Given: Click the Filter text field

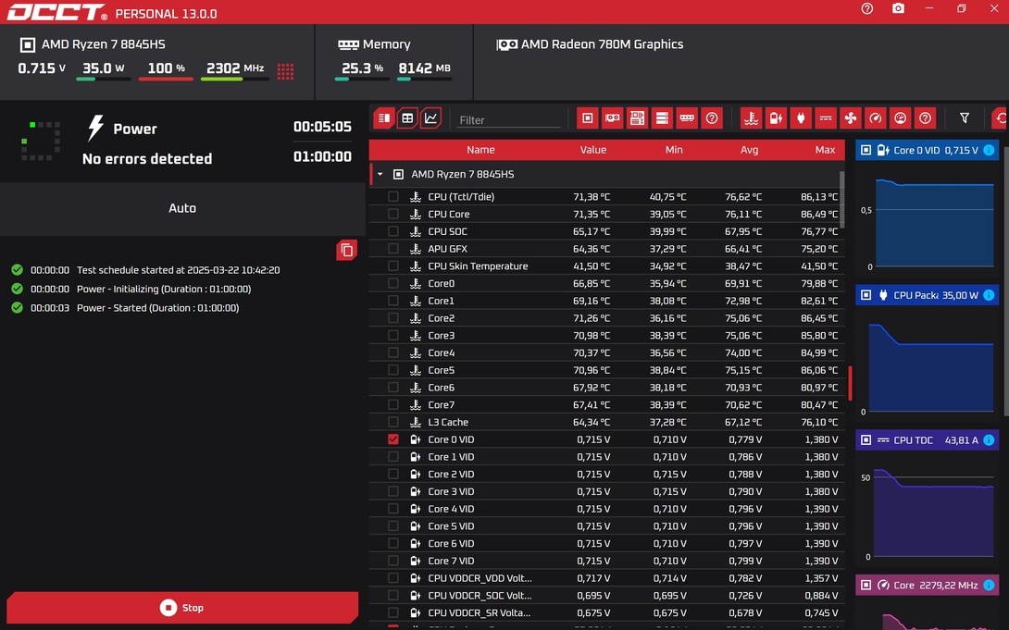Looking at the screenshot, I should point(508,120).
